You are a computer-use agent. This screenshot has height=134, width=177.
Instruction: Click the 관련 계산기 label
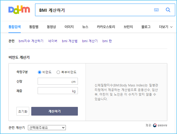coord(17,128)
